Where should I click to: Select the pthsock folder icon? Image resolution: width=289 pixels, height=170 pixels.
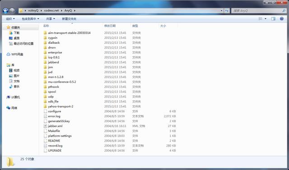click(45, 87)
